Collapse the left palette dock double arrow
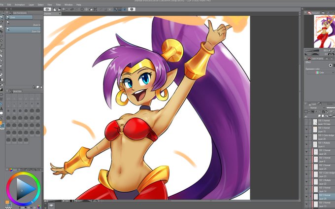This screenshot has width=335, height=209. coord(6,9)
